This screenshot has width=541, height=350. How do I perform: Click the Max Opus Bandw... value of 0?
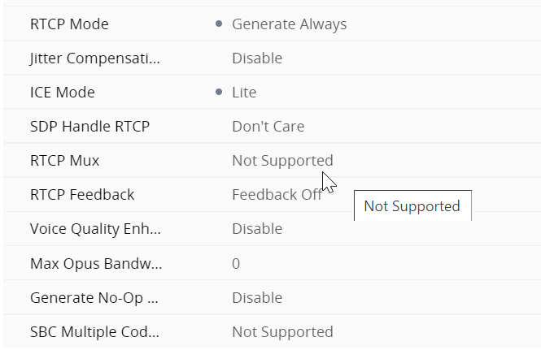[236, 264]
